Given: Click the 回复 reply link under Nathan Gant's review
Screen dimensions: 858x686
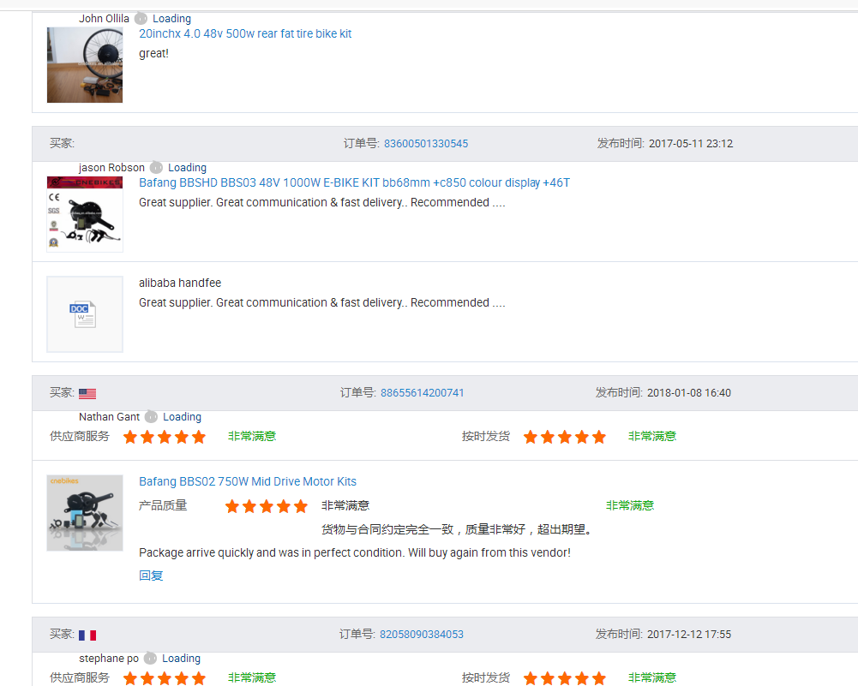Looking at the screenshot, I should click(151, 576).
